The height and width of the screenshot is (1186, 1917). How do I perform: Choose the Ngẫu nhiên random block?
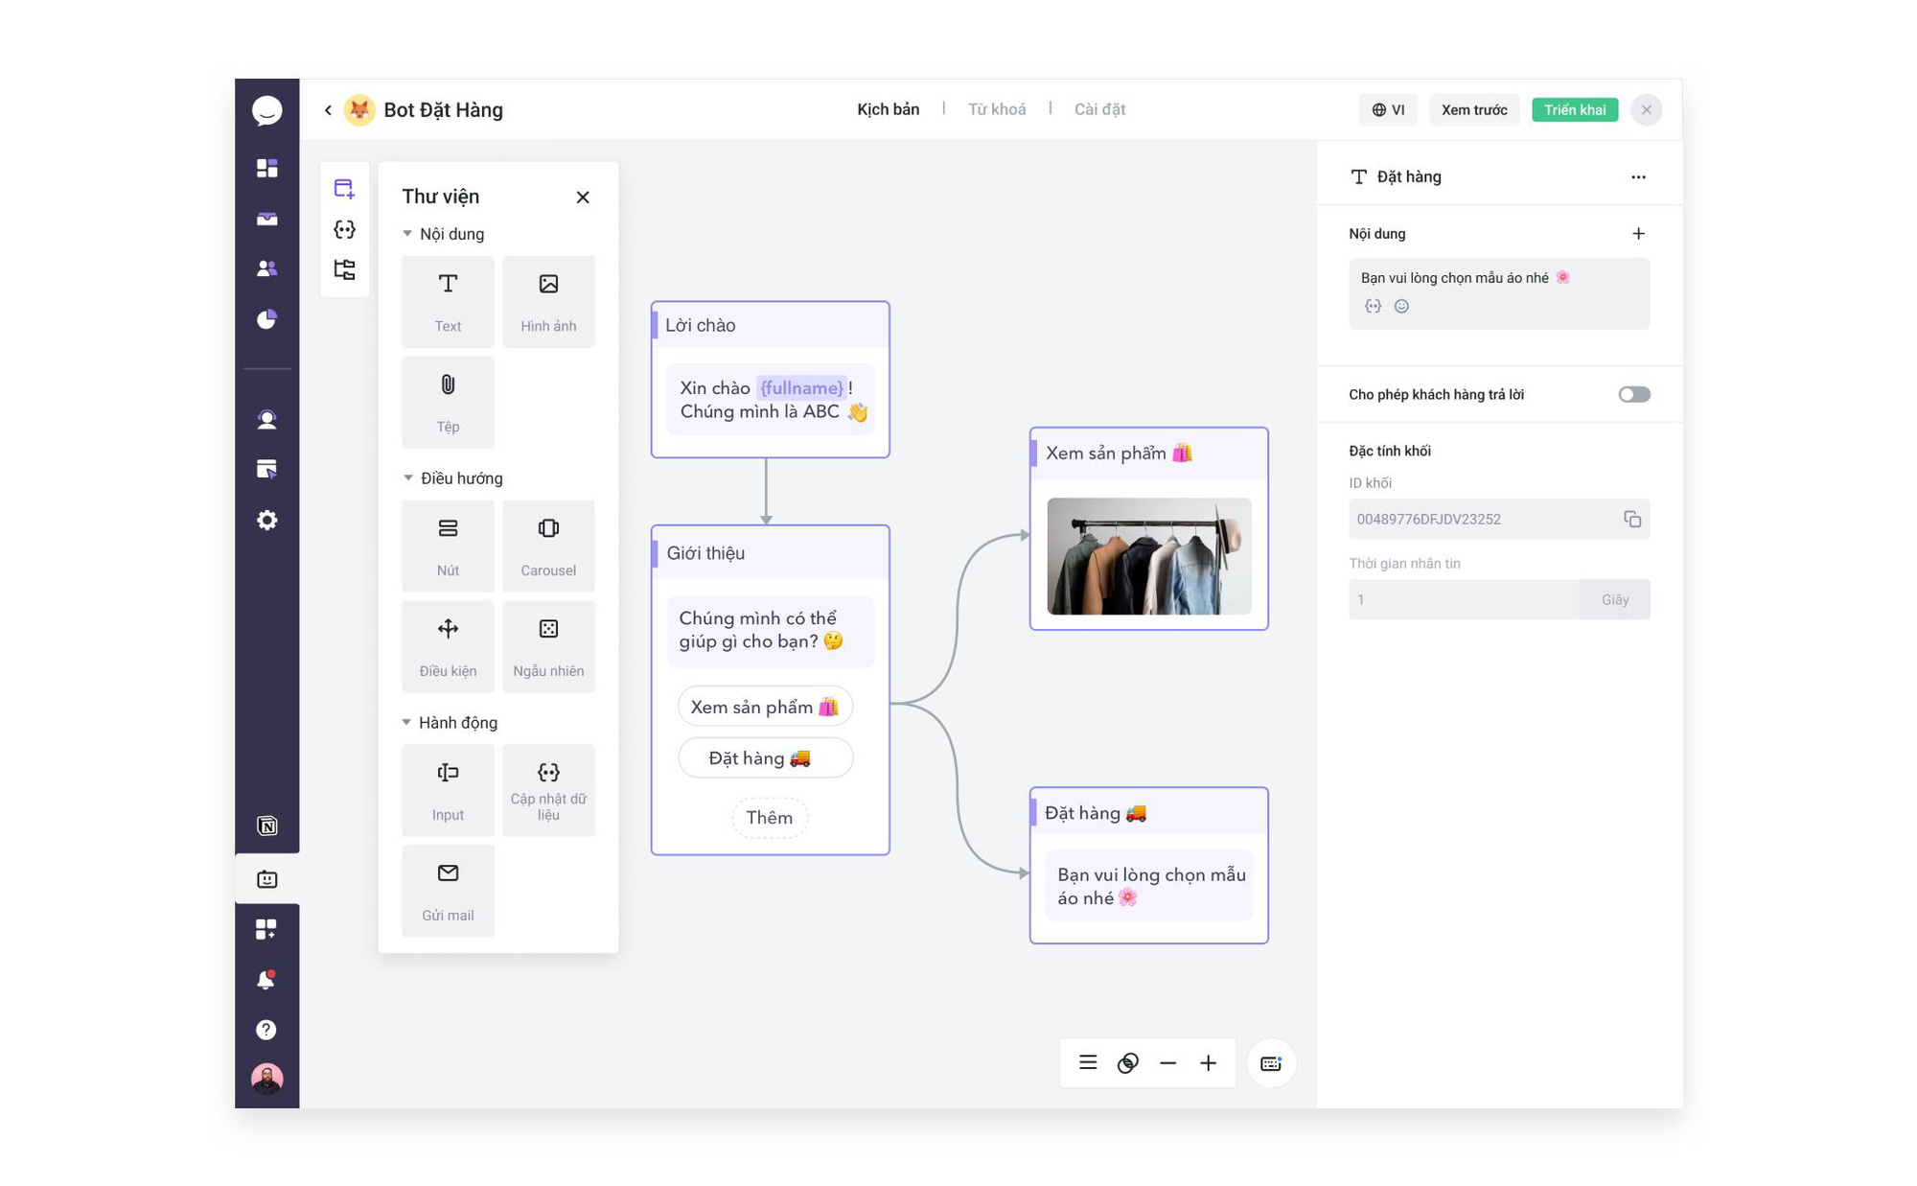coord(547,646)
